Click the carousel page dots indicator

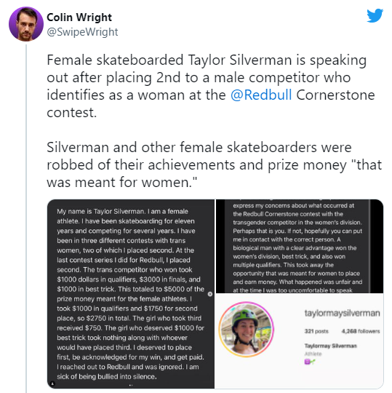pos(131,385)
